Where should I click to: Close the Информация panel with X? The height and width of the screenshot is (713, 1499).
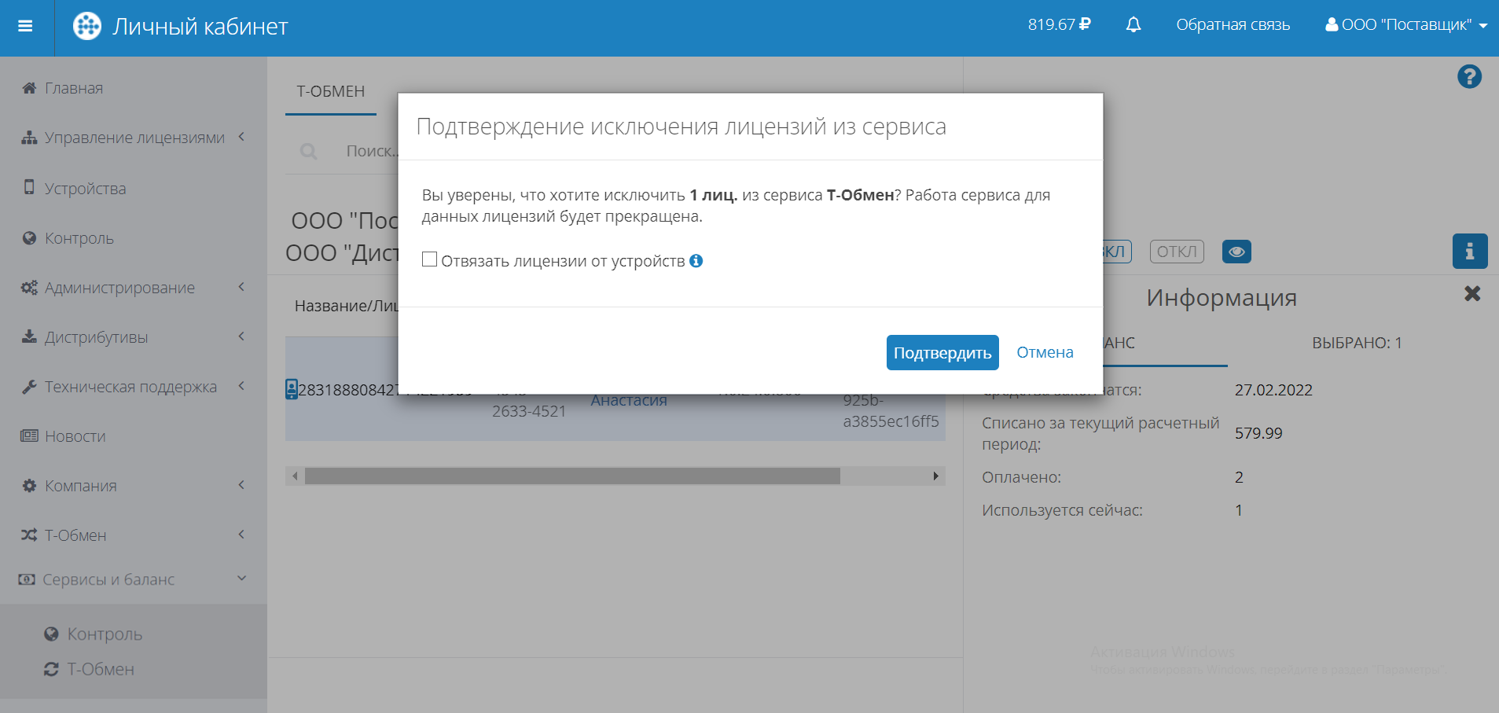click(1471, 294)
